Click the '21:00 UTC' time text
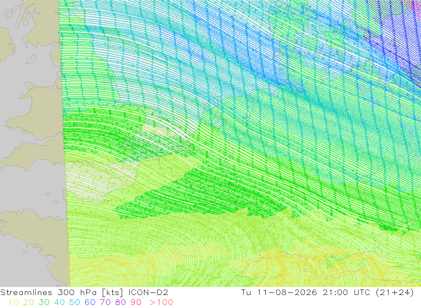 (x=346, y=292)
